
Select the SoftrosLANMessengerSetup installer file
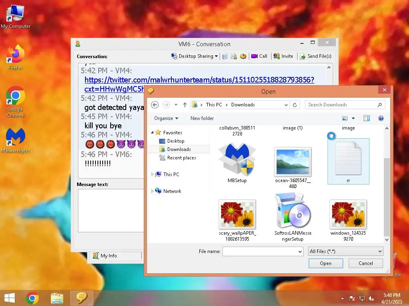(293, 218)
